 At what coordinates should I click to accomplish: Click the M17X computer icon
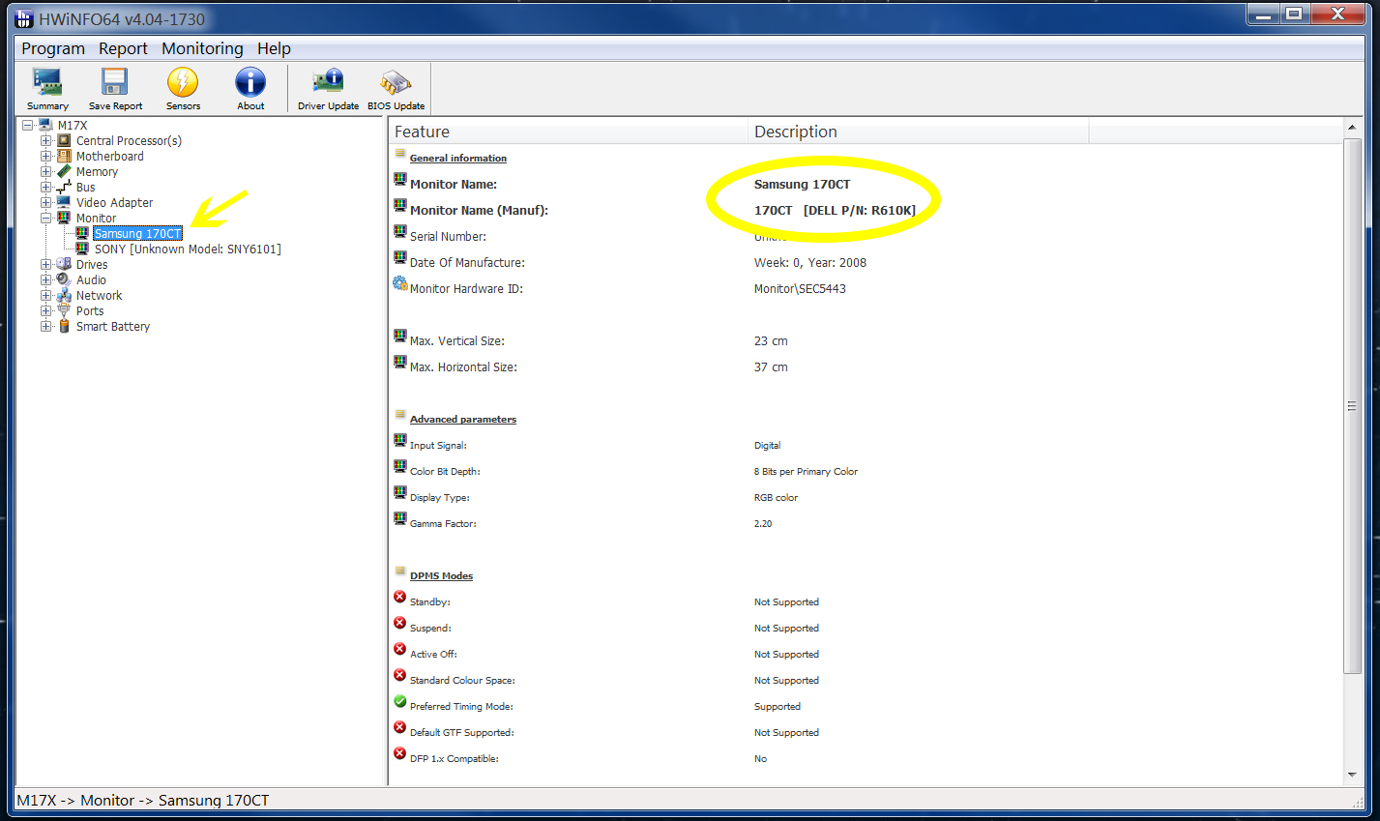click(45, 125)
